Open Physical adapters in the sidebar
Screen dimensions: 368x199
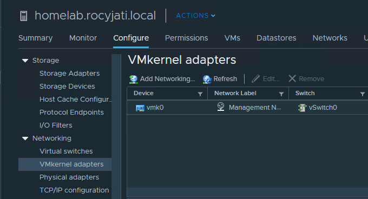[69, 177]
